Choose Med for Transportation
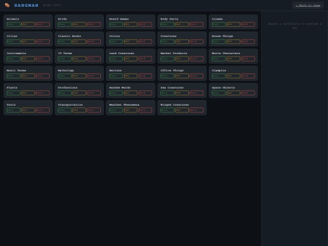Screen dimensions: 328x246 pyautogui.click(x=80, y=110)
